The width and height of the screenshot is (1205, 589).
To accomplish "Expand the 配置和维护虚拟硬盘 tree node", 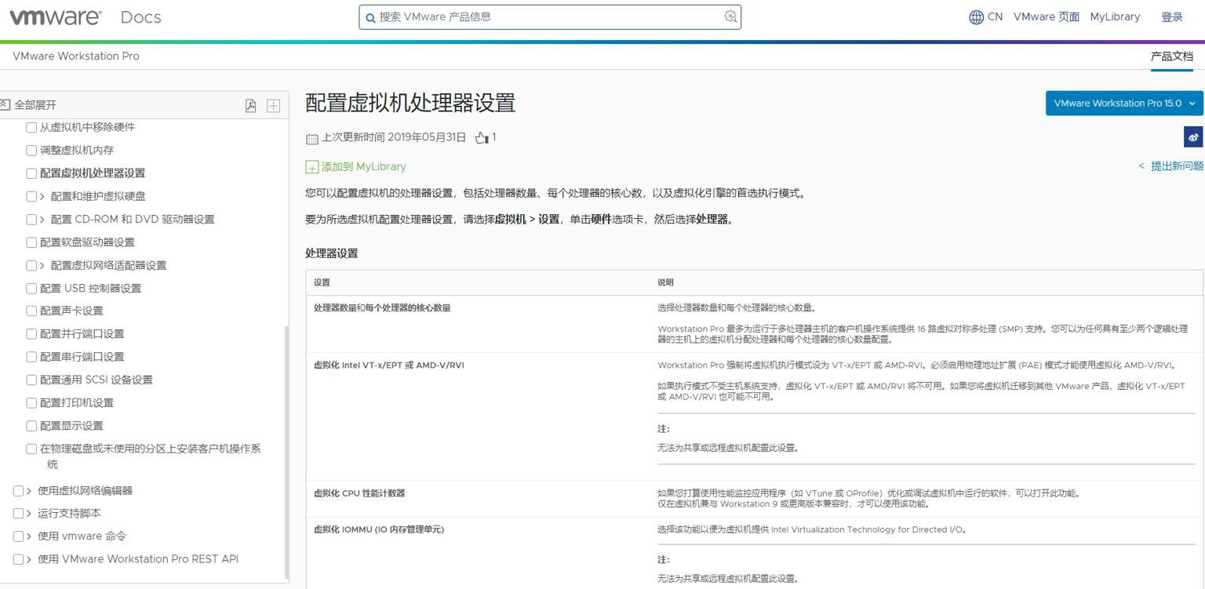I will click(42, 196).
